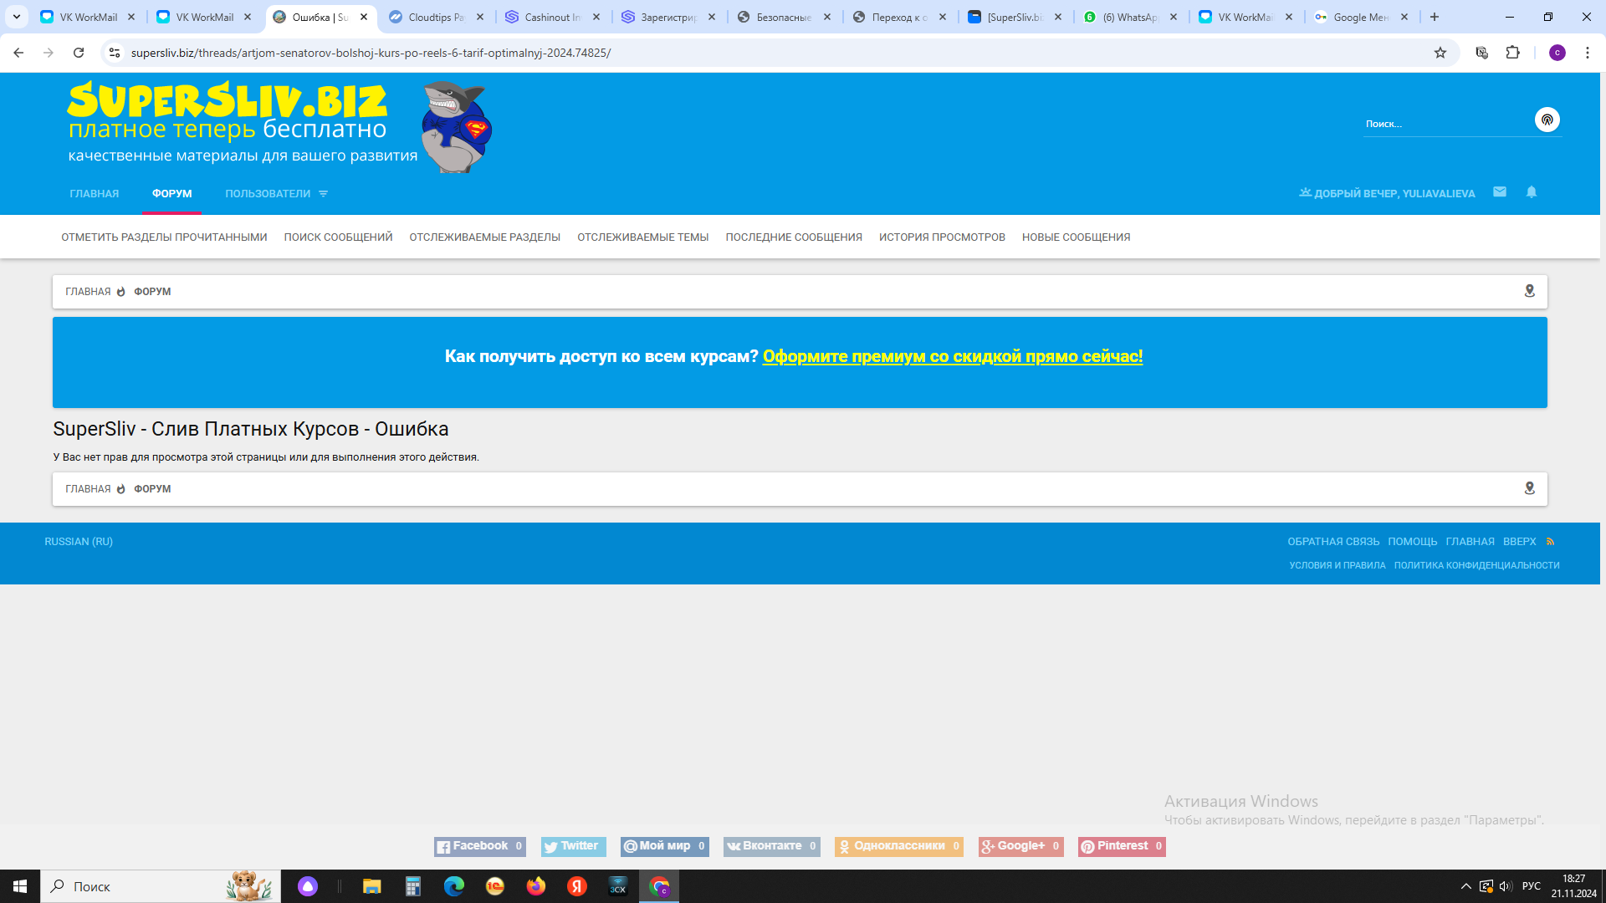The height and width of the screenshot is (903, 1606).
Task: Open the browser extensions puzzle icon
Action: [1512, 53]
